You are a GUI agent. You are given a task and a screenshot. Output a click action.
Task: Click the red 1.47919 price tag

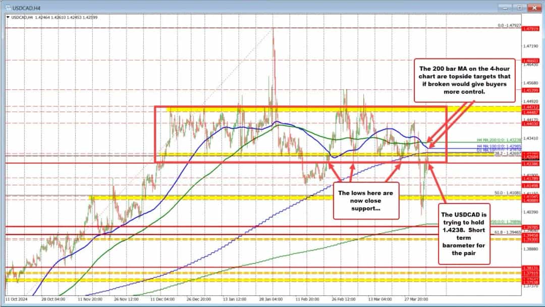[x=529, y=29]
